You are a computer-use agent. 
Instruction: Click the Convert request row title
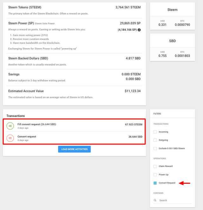[x=27, y=137]
